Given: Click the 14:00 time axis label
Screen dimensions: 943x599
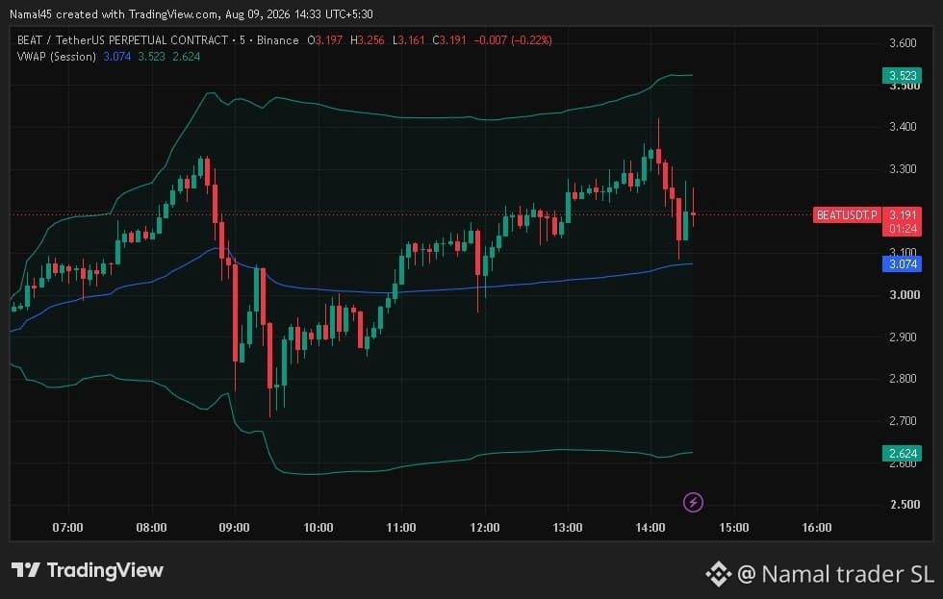Looking at the screenshot, I should pyautogui.click(x=650, y=528).
